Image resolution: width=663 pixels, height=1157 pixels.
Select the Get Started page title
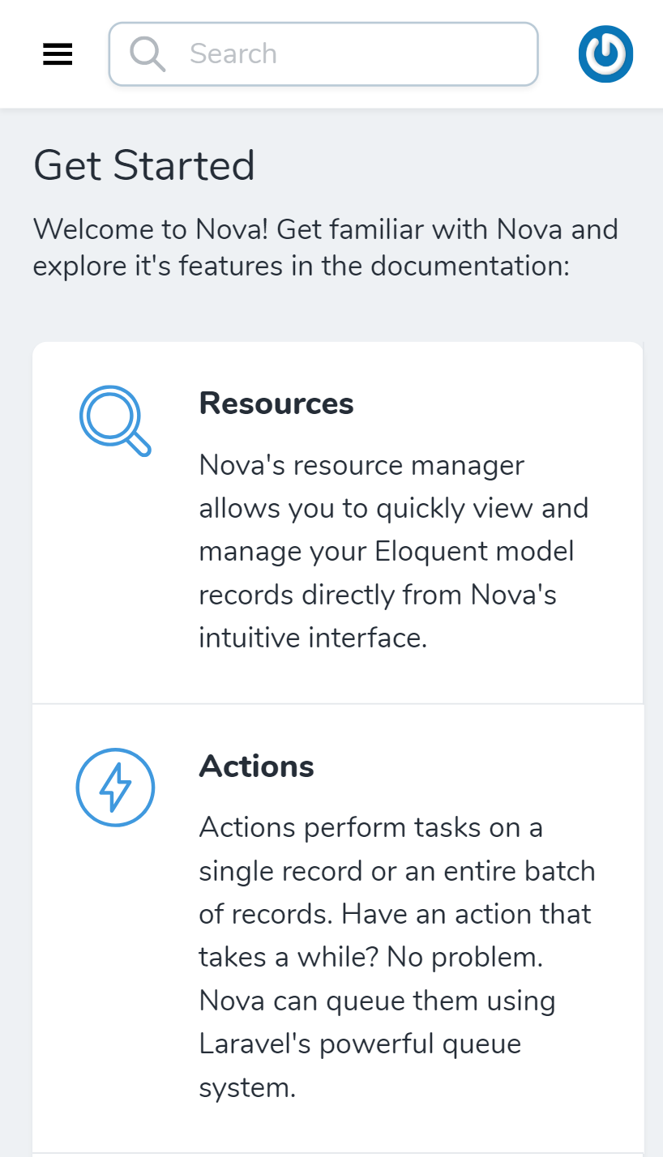[144, 165]
